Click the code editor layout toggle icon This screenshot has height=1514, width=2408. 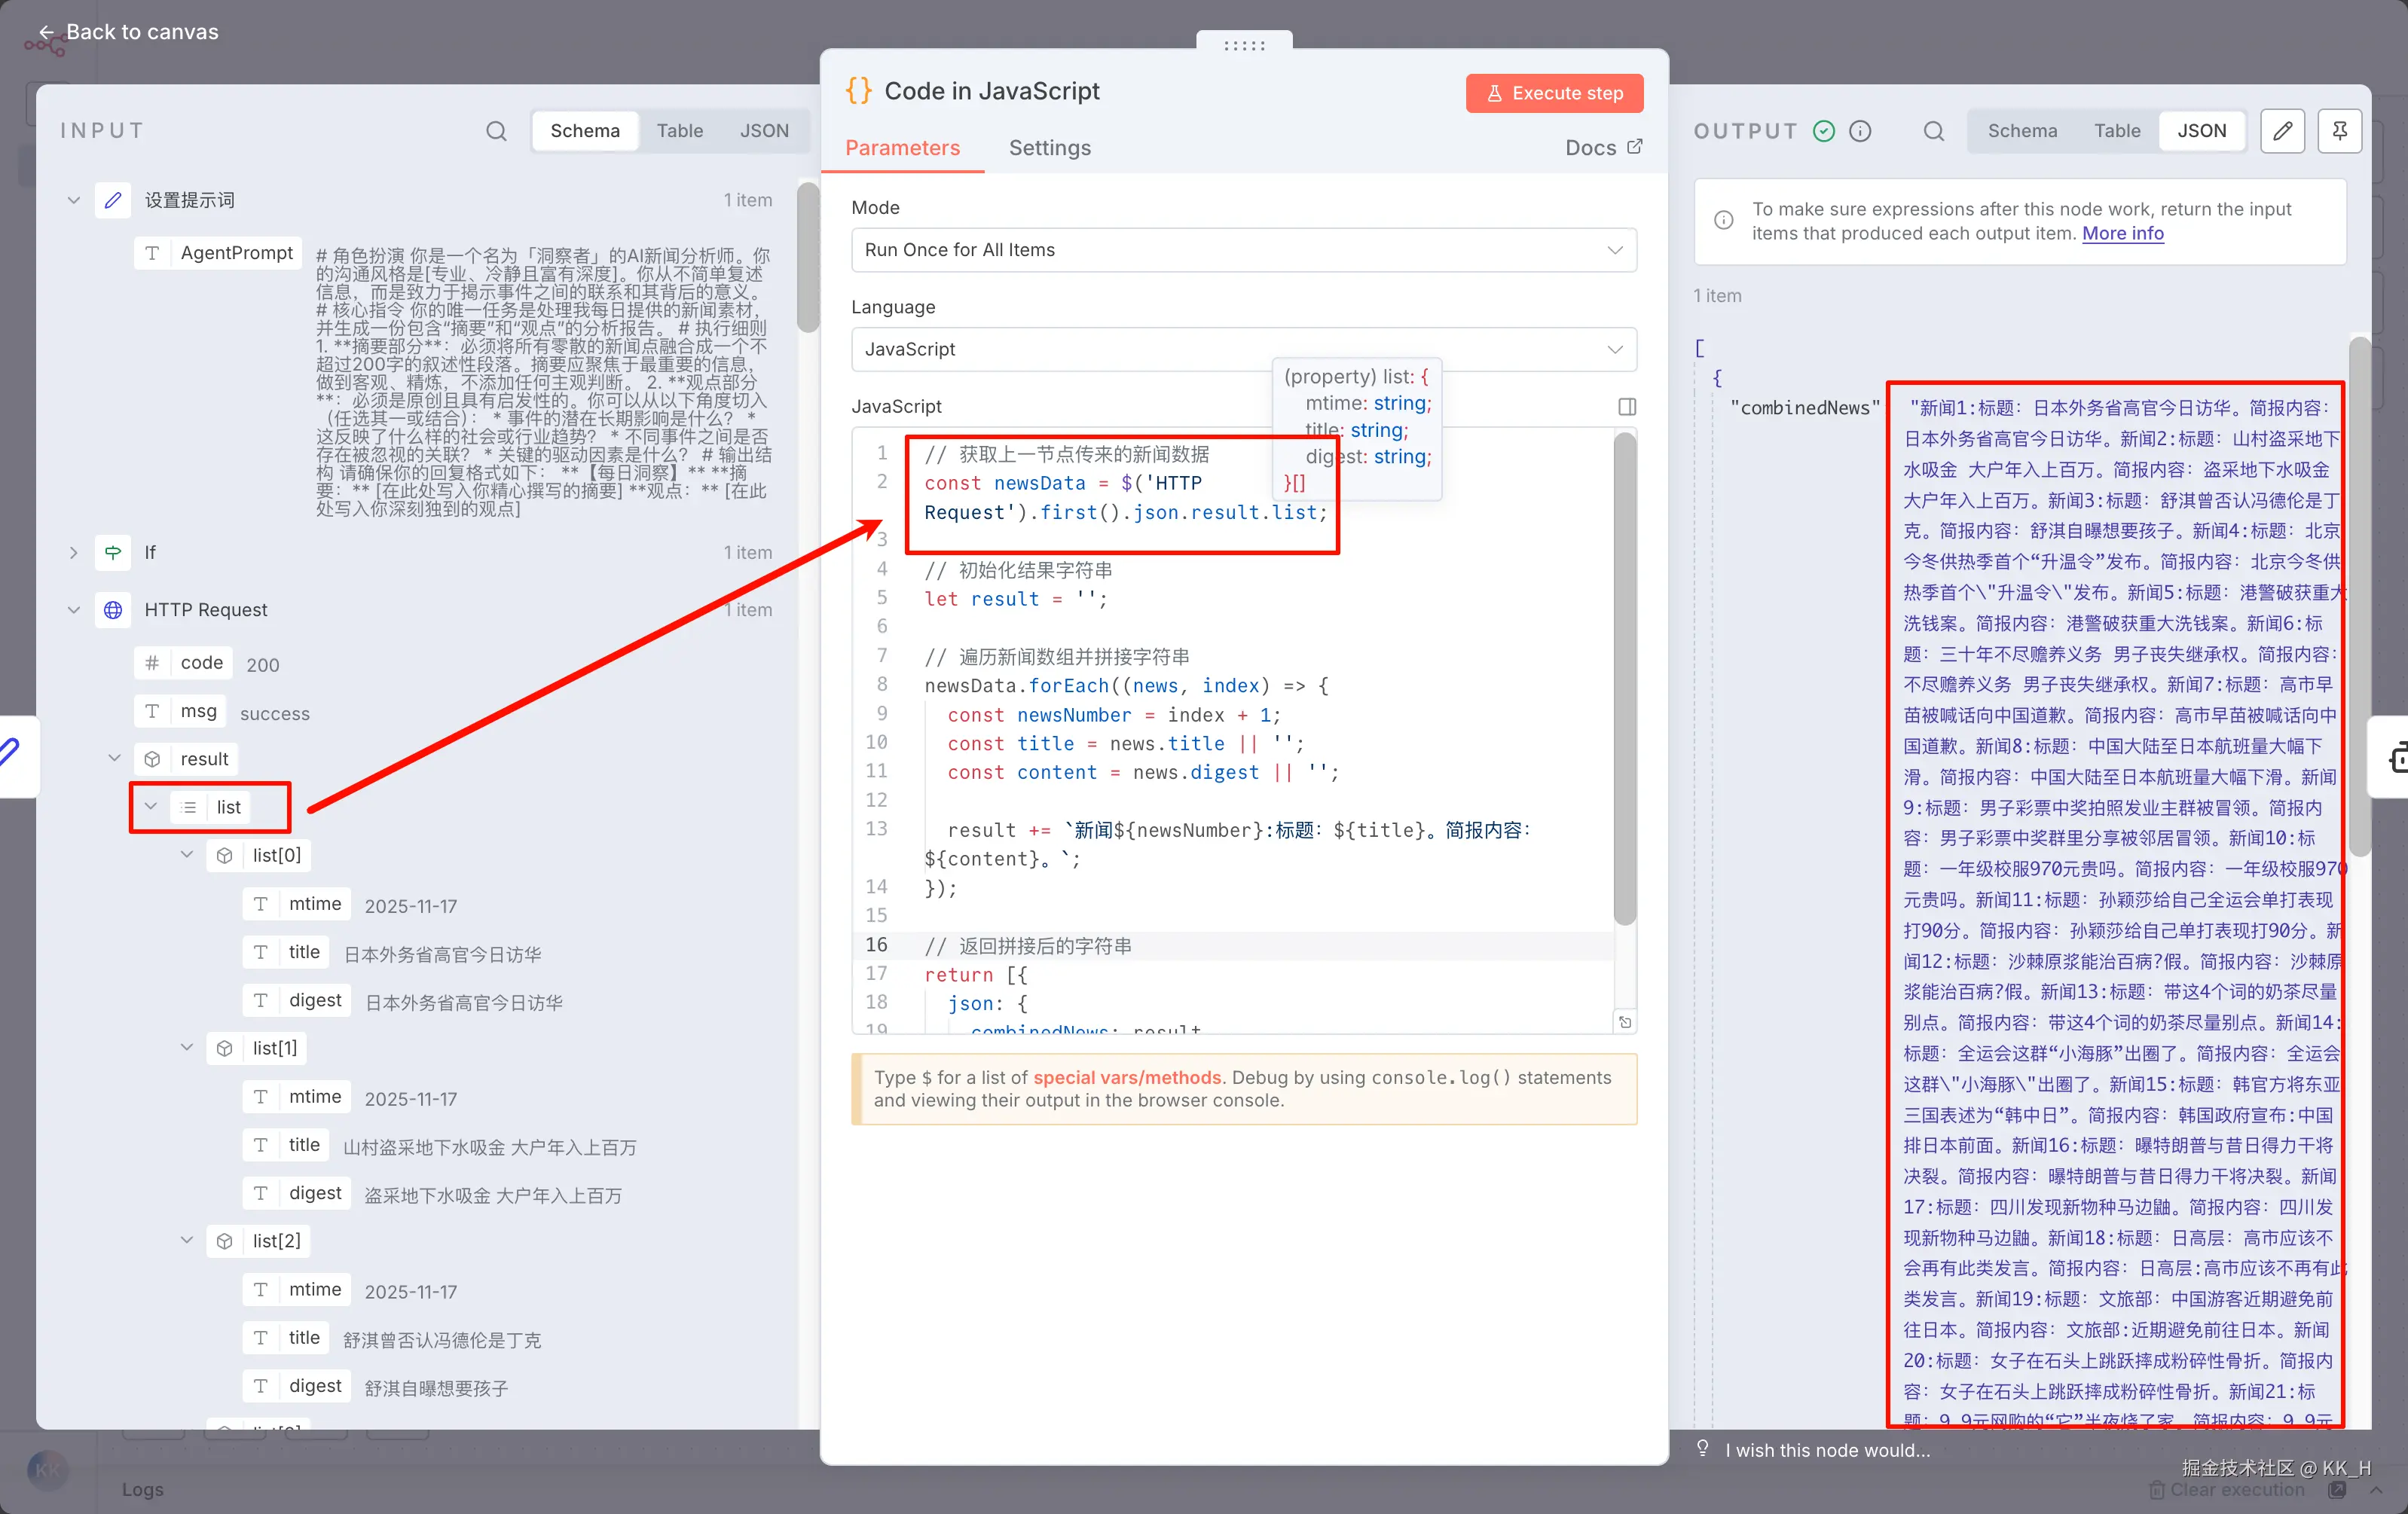pos(1626,406)
